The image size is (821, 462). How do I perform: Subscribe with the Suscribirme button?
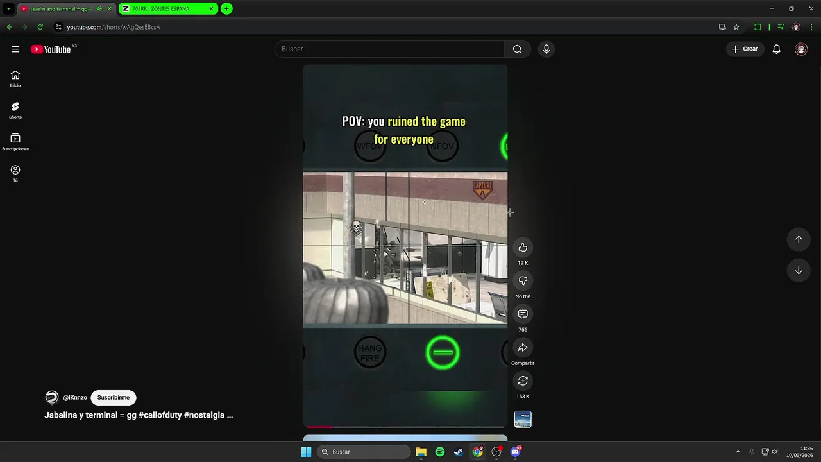pyautogui.click(x=114, y=398)
